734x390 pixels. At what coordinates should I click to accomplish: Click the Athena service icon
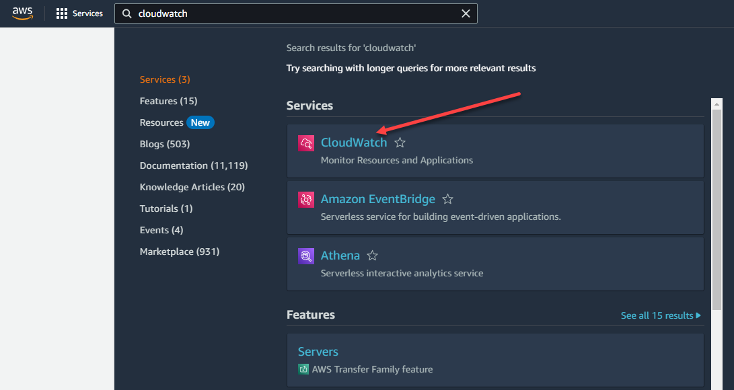[306, 256]
